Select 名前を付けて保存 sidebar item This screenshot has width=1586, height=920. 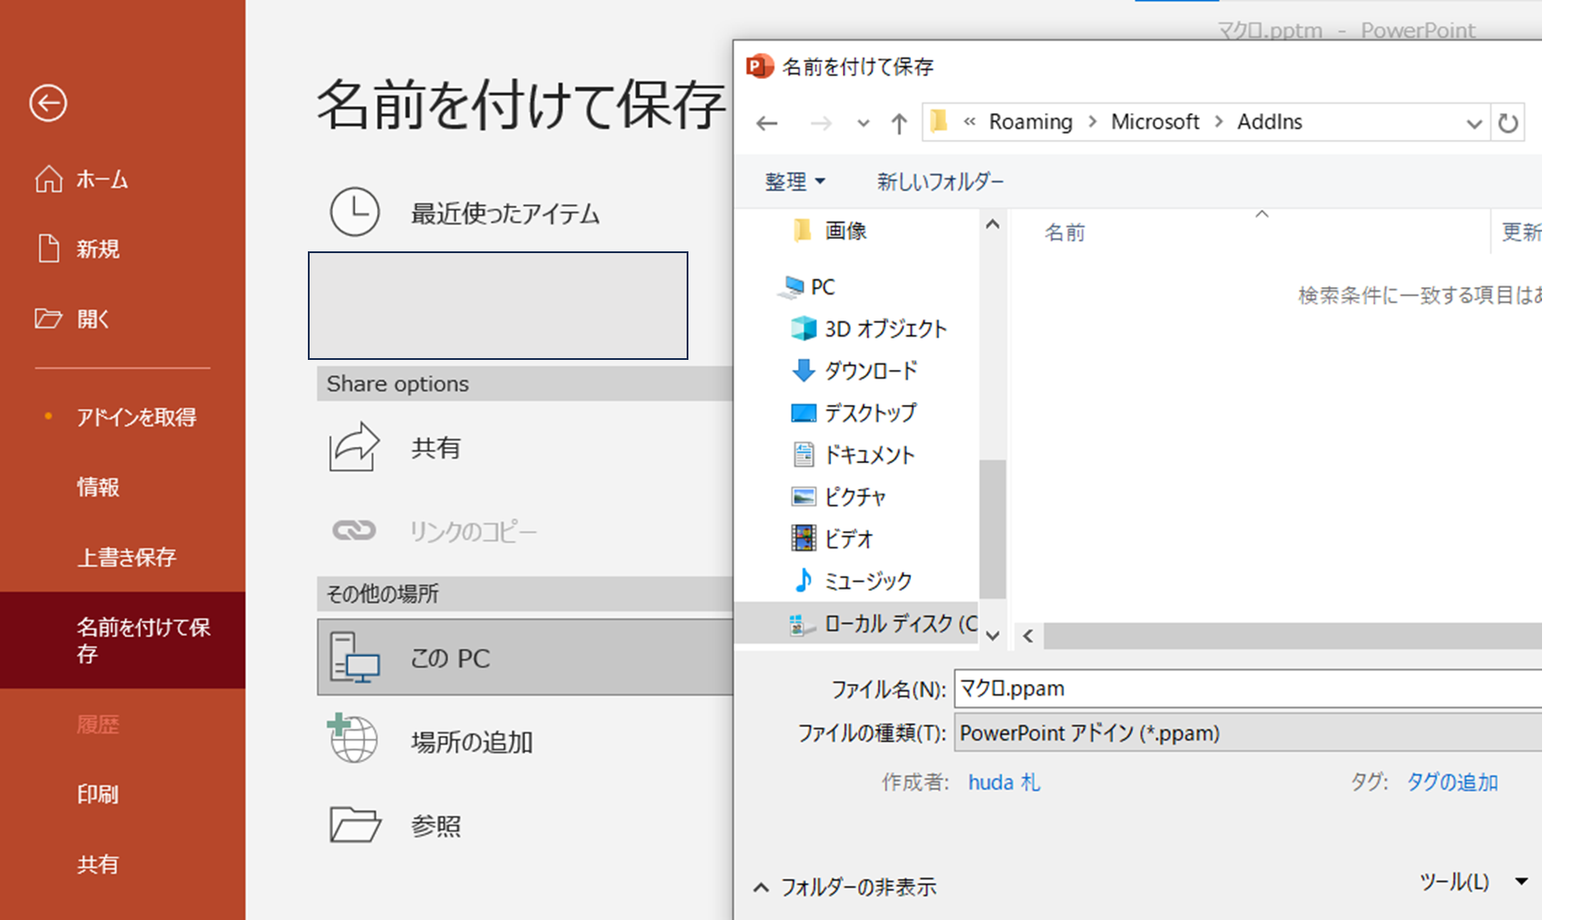pos(122,640)
